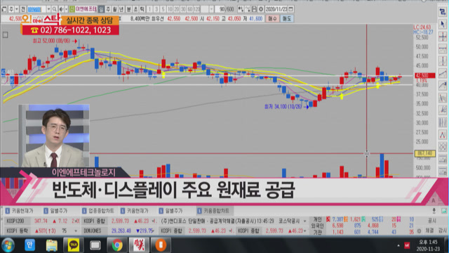Click the 감시 button at bottom right
The height and width of the screenshot is (253, 449).
[442, 231]
